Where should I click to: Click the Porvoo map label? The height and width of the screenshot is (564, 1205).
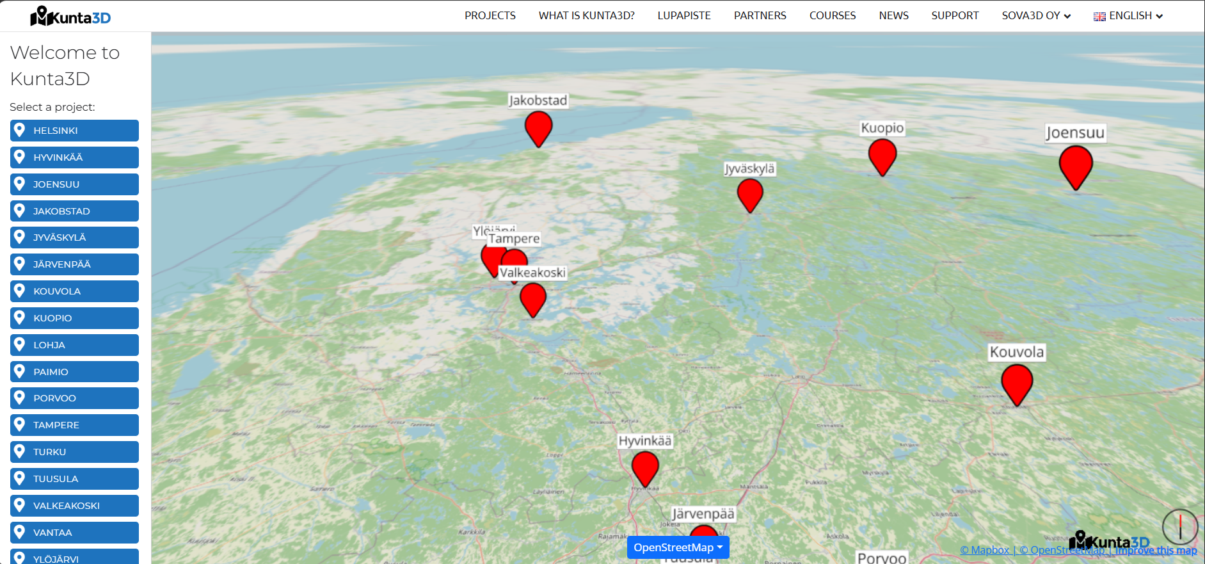(x=882, y=558)
